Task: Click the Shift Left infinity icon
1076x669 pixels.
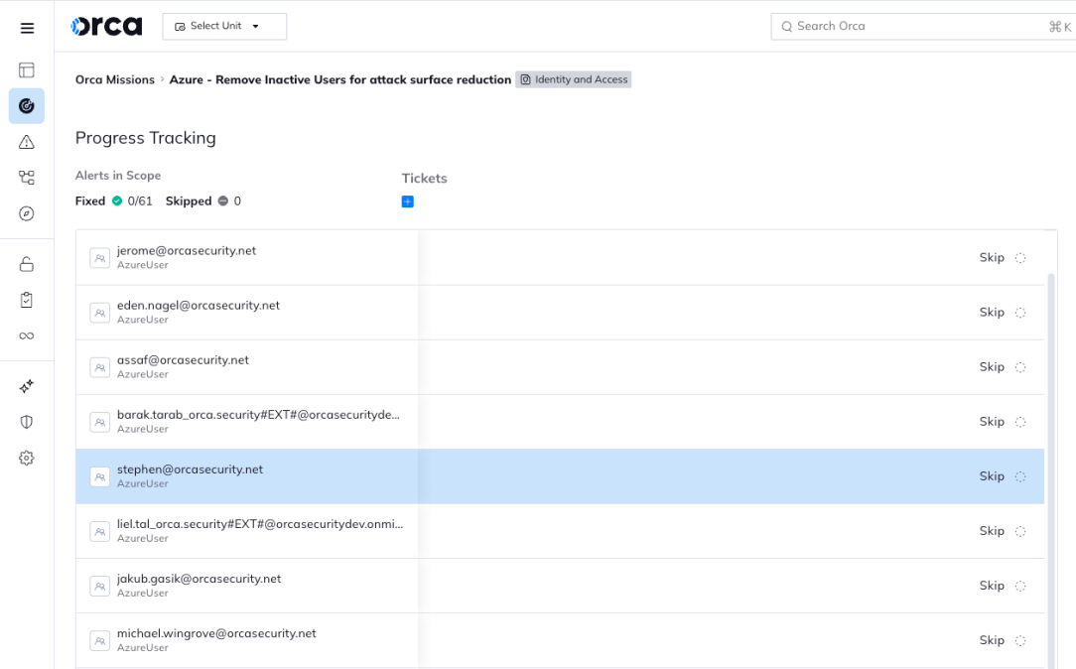Action: point(26,334)
